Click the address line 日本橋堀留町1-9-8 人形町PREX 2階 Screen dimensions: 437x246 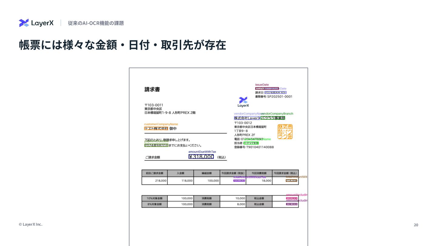[x=170, y=113]
